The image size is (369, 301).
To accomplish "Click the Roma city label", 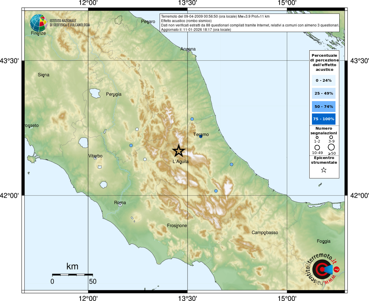I will point(120,203).
